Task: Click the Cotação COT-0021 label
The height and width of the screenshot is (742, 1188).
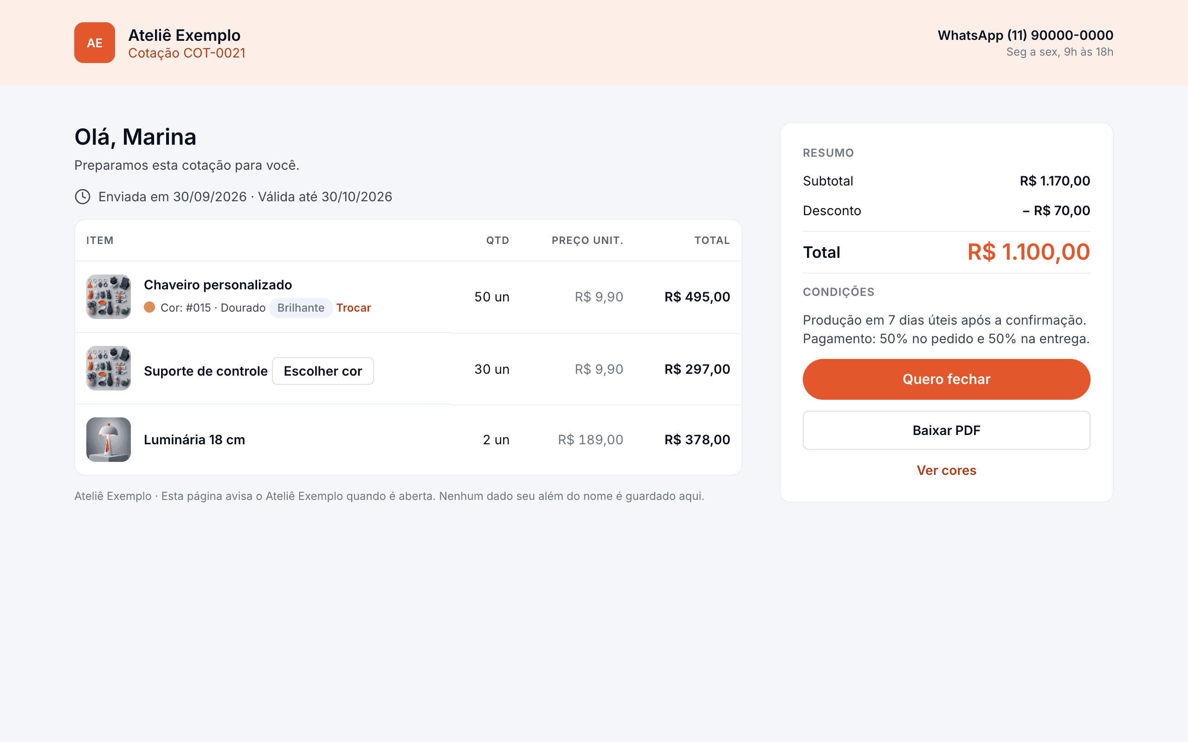Action: coord(187,53)
